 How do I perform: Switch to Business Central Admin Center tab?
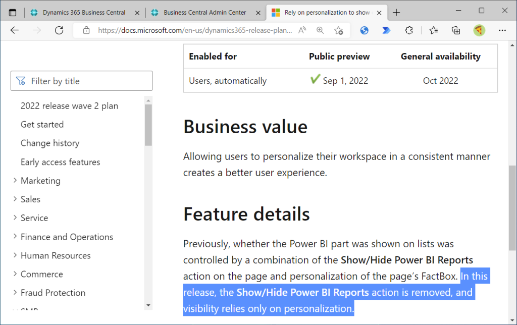(x=204, y=13)
